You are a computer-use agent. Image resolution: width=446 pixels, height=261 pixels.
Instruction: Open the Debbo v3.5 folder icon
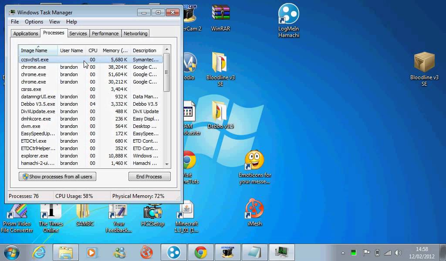tap(220, 115)
